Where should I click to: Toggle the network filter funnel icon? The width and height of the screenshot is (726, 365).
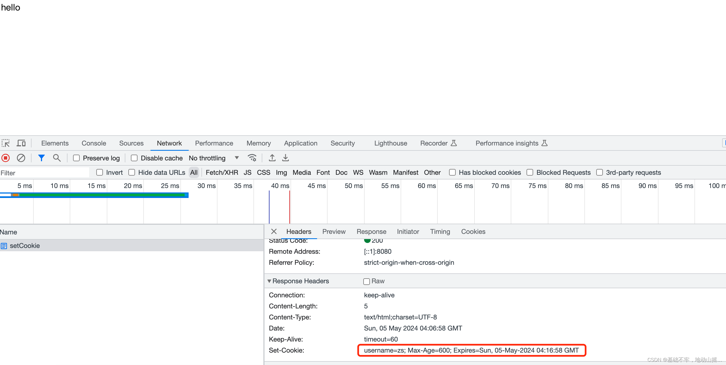42,158
